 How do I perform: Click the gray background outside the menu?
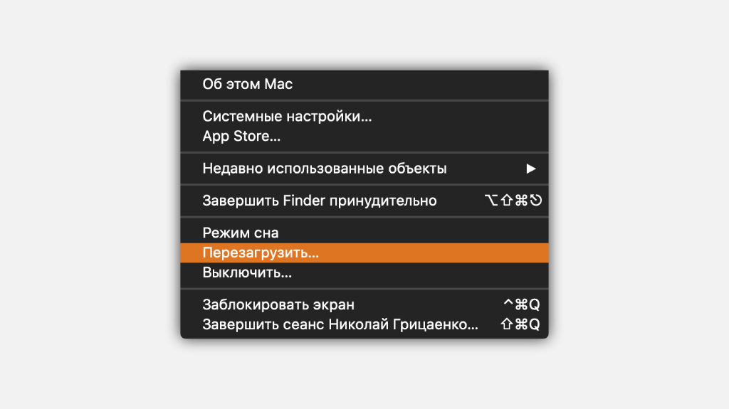pos(85,213)
